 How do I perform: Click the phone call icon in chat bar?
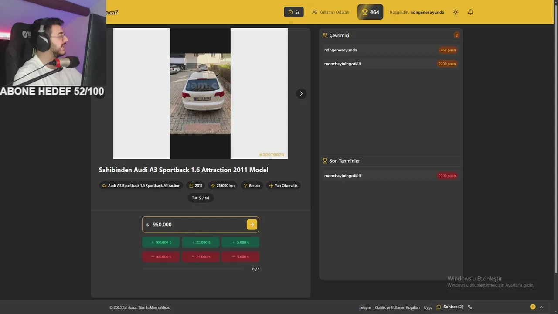tap(470, 307)
